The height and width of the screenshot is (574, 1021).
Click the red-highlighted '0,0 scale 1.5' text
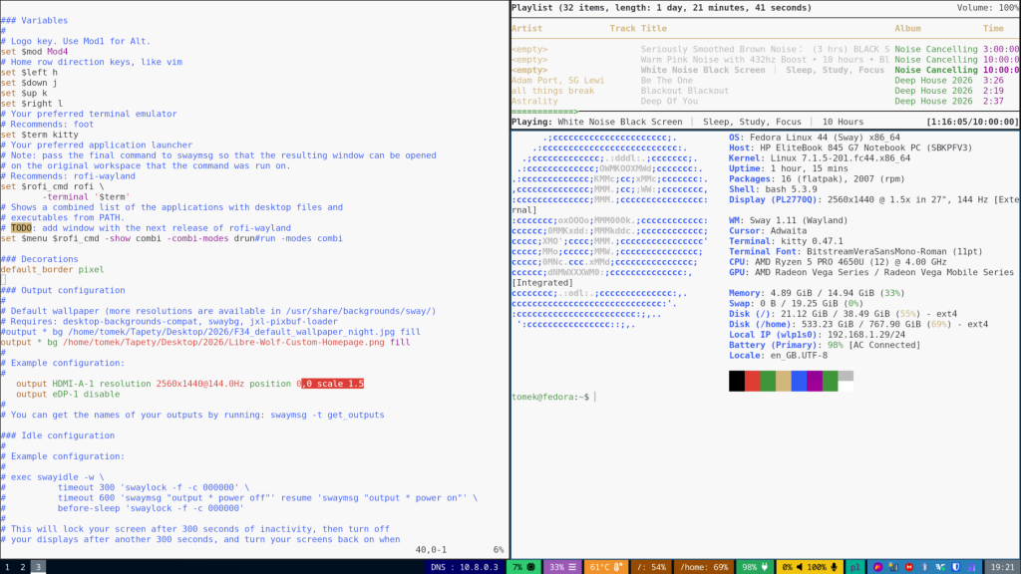[330, 384]
